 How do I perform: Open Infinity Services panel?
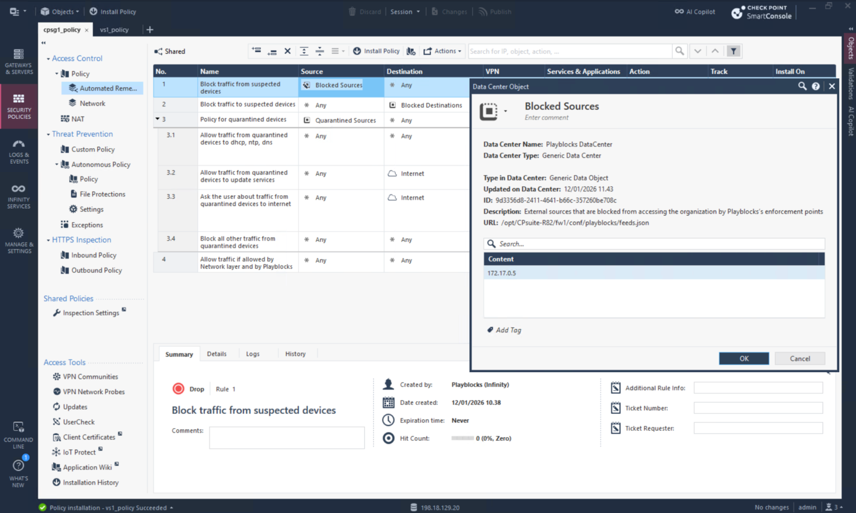(19, 196)
